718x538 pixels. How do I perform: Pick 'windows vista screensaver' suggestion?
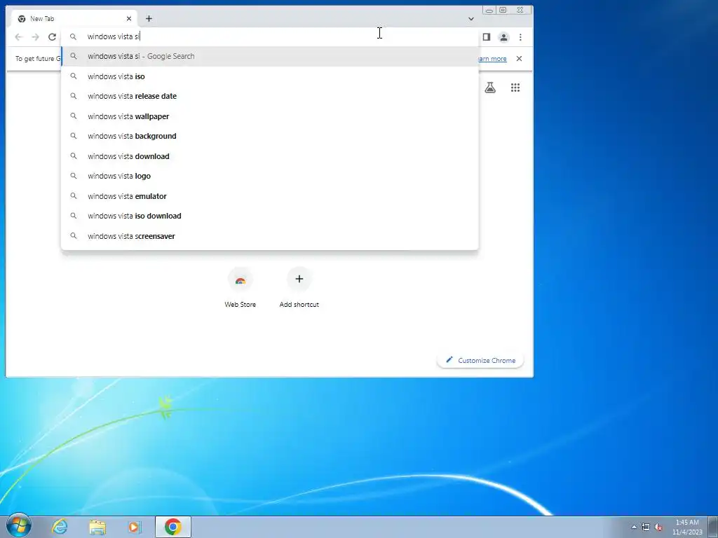pyautogui.click(x=270, y=236)
